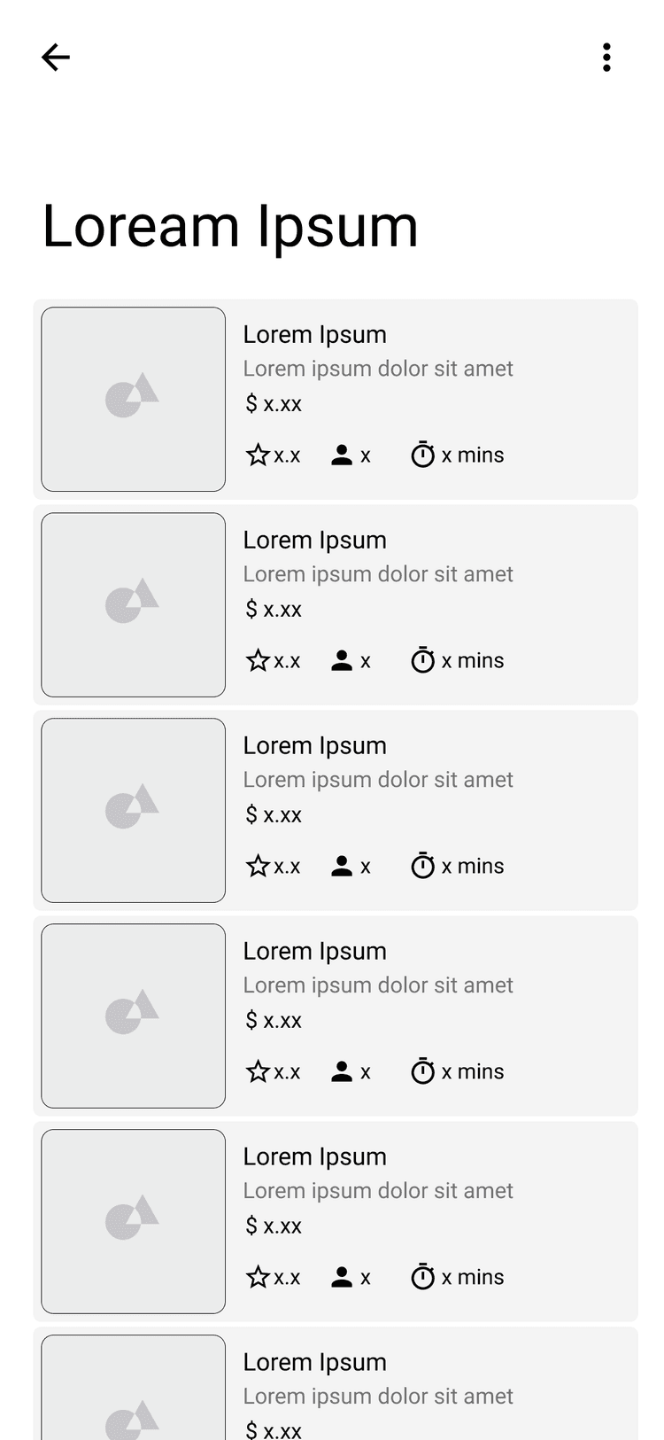Open the third card's image thumbnail
The width and height of the screenshot is (664, 1440).
(x=134, y=811)
